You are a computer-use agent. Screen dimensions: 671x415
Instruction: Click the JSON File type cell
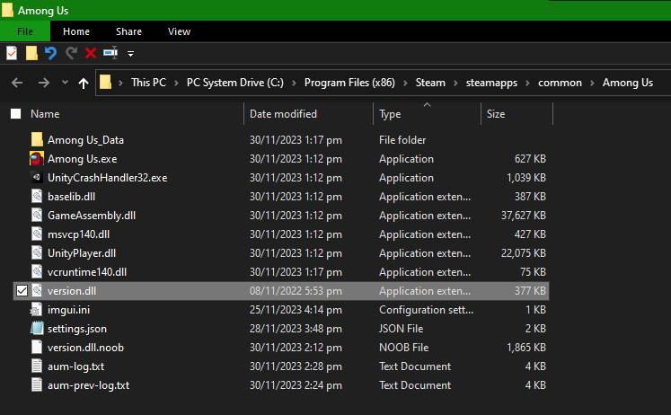tap(401, 329)
